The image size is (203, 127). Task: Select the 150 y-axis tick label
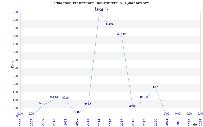point(15,92)
